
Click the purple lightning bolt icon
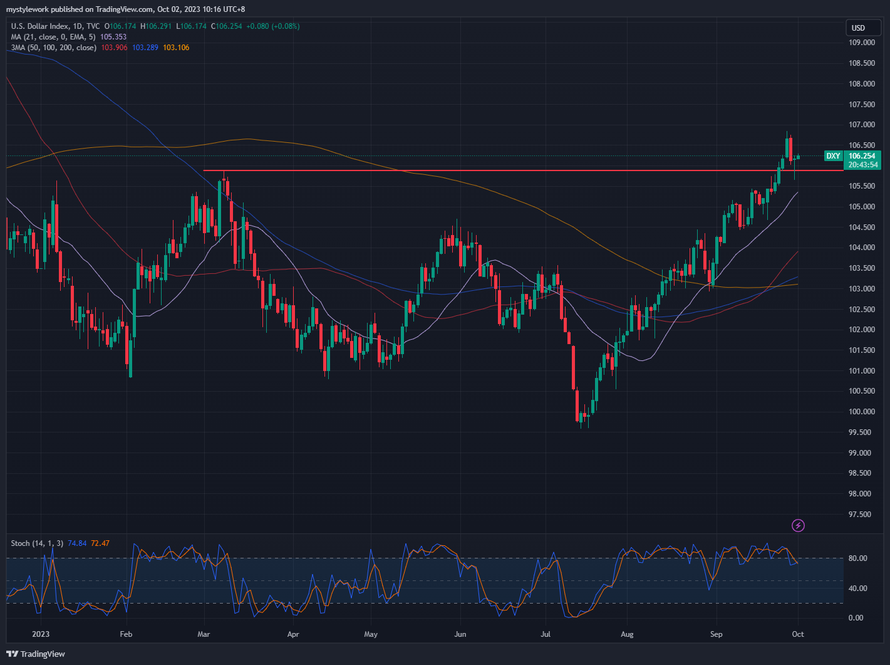tap(798, 525)
